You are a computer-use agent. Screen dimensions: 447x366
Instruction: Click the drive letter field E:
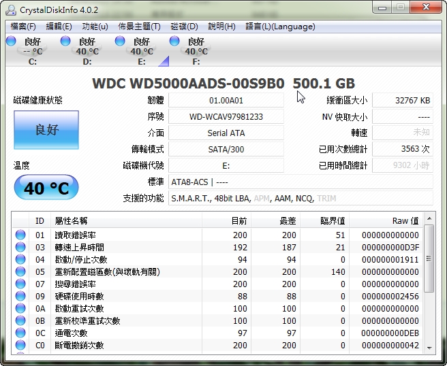click(226, 165)
